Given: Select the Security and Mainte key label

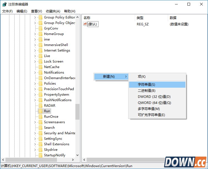Looking at the screenshot, I should [x=59, y=133].
